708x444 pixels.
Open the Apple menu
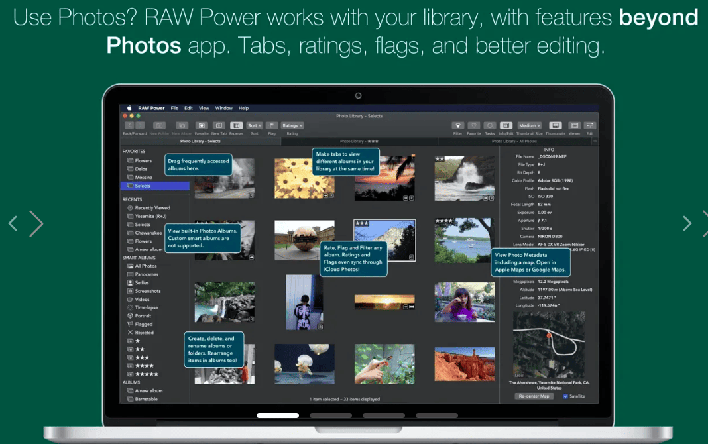coord(129,108)
